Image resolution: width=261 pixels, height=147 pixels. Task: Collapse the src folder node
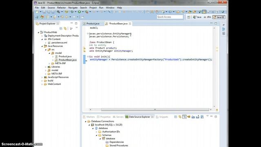tap(46, 50)
